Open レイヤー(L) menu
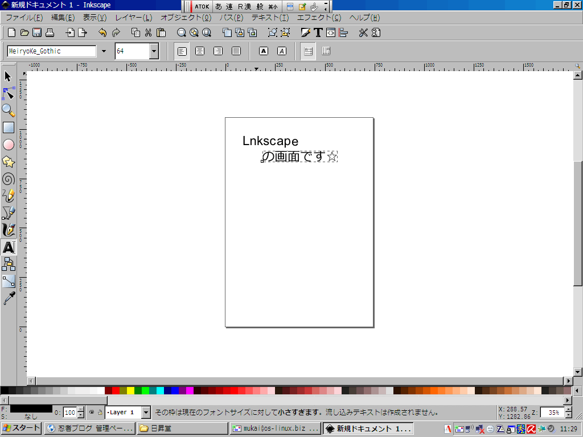Image resolution: width=583 pixels, height=437 pixels. coord(133,18)
